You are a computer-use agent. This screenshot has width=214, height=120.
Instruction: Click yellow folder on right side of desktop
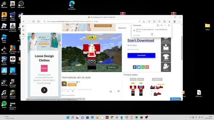coord(207,27)
